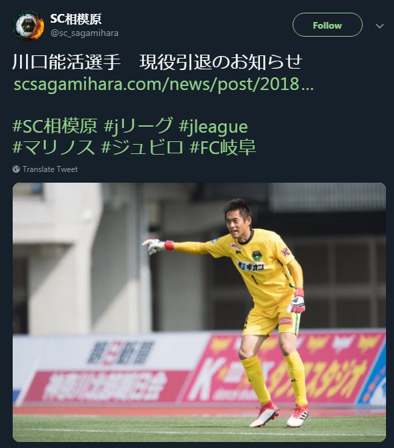394x448 pixels.
Task: Open the @sc_sagamihara handle
Action: 85,33
